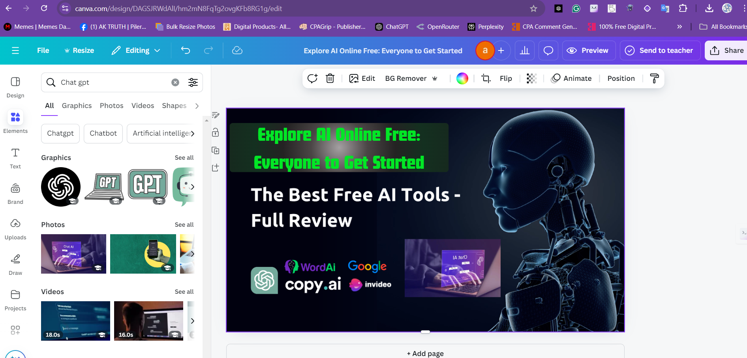Open page notes icon beside canvas
The image size is (747, 358).
coord(216,115)
